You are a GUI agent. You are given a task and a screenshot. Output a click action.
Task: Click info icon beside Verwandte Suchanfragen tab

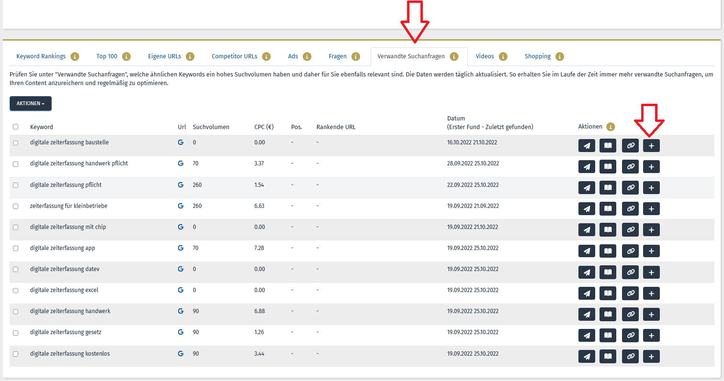(453, 56)
